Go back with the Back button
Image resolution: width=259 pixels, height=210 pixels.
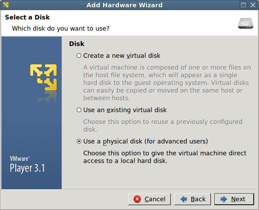192,199
